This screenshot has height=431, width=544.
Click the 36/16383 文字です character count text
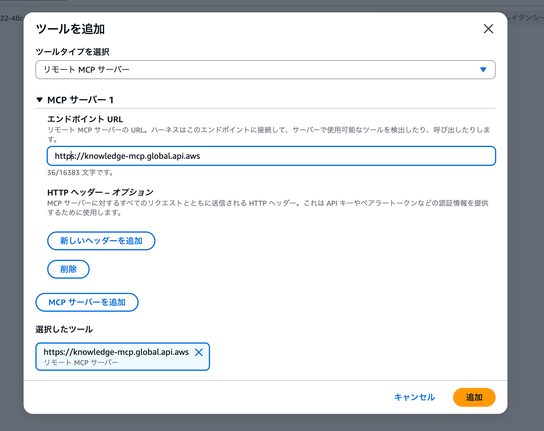(x=81, y=173)
